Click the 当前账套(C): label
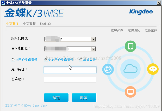The image size is (162, 111). coord(21,48)
